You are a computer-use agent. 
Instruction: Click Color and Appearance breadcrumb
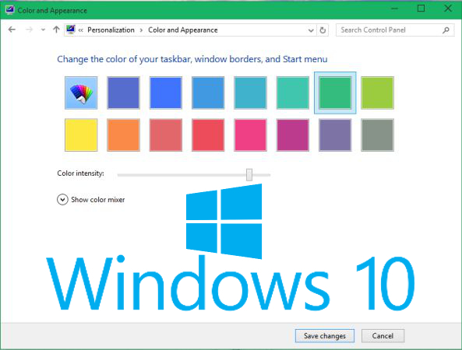(x=183, y=30)
